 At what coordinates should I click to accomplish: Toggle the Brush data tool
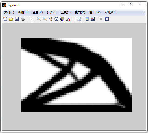point(68,19)
